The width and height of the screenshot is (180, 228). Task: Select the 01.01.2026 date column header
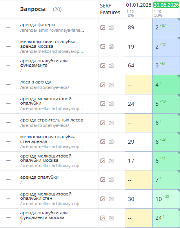click(x=138, y=5)
